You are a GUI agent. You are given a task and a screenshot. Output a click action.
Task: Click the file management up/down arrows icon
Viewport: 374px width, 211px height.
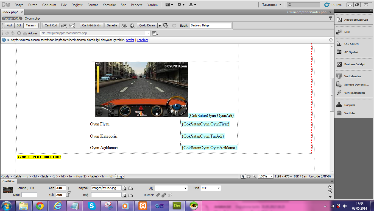(124, 25)
